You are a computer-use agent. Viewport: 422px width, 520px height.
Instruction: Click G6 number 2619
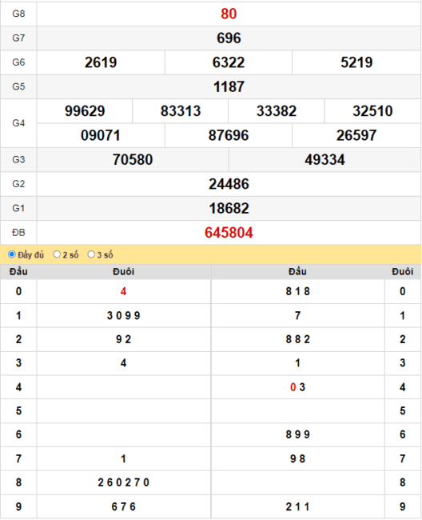[x=101, y=62]
